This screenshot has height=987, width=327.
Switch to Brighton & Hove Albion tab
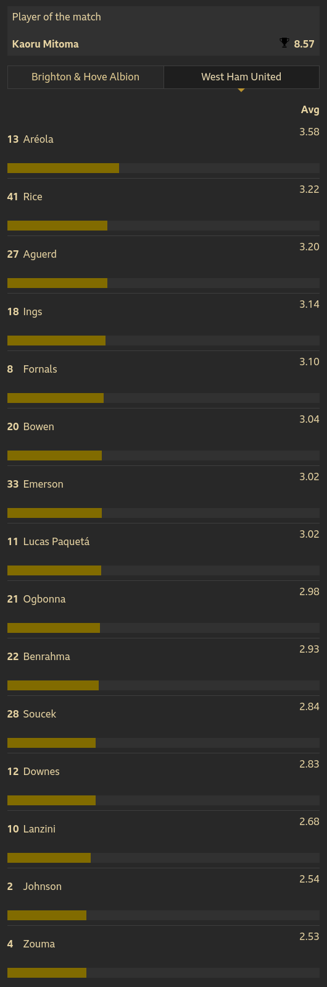pos(86,77)
